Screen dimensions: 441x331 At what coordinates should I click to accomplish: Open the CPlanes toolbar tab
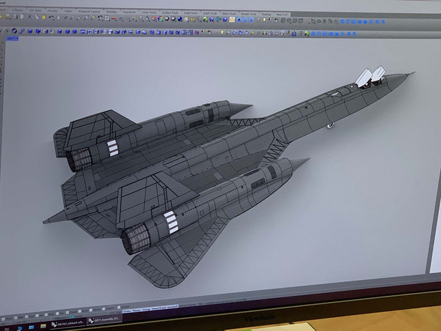tap(17, 10)
